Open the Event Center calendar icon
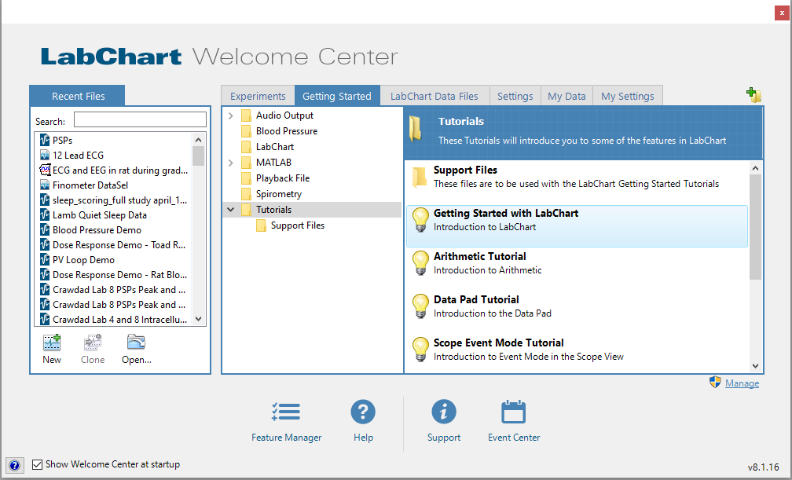The height and width of the screenshot is (480, 792). click(x=513, y=412)
